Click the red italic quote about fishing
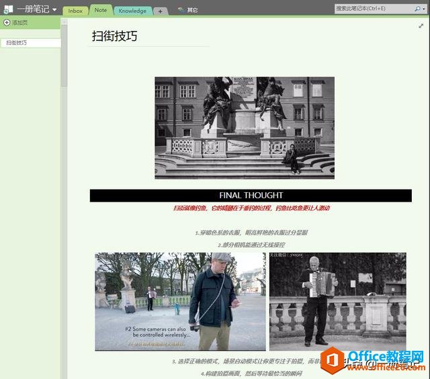The image size is (430, 379). 251,208
